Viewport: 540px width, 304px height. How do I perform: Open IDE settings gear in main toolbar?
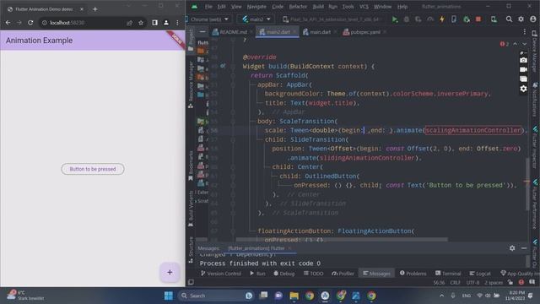coord(521,19)
